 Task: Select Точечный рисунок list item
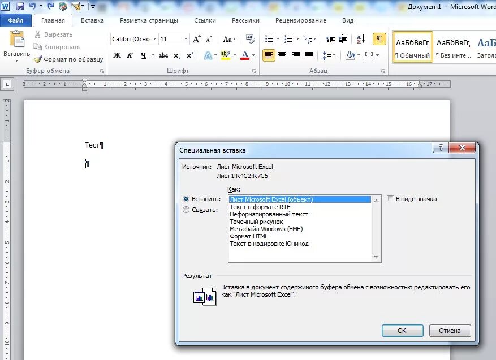(x=256, y=222)
